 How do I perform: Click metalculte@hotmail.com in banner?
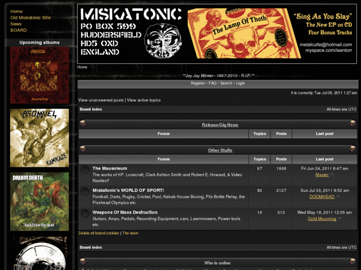(x=326, y=45)
